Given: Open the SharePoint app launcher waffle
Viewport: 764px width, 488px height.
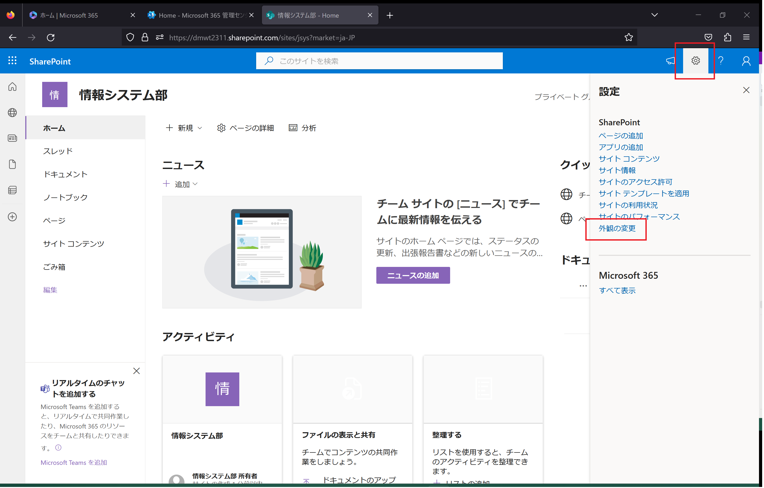Looking at the screenshot, I should (x=12, y=61).
